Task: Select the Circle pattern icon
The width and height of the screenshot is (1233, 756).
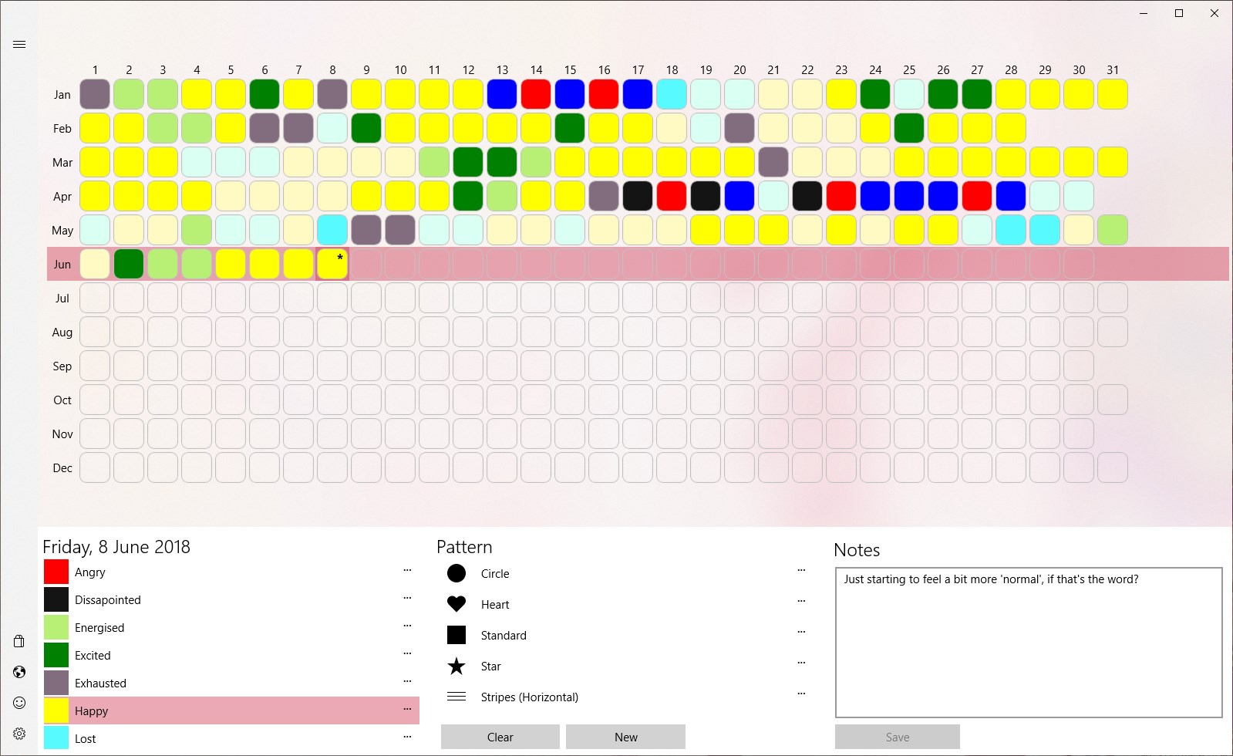Action: coord(456,573)
